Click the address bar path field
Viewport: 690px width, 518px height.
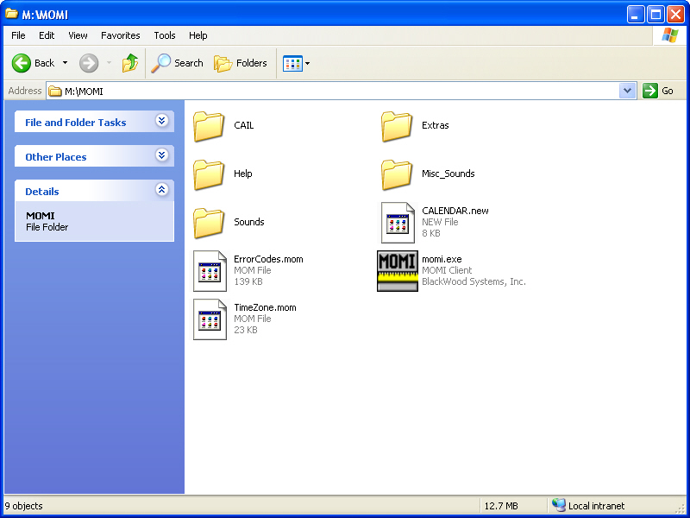coord(336,91)
